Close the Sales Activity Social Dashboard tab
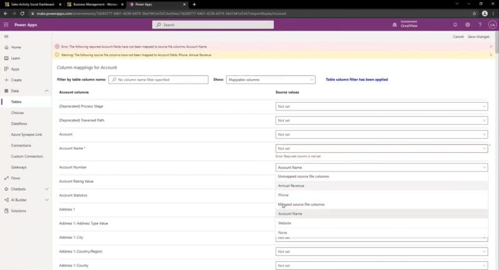 click(x=60, y=4)
